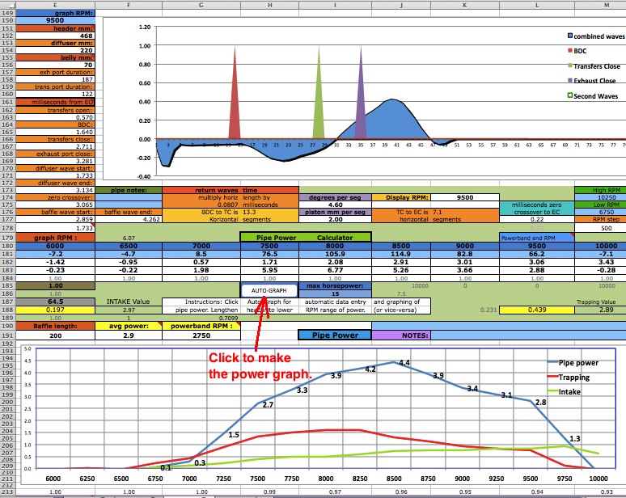
Task: Click the 8500 label on power graph axis
Action: (394, 479)
